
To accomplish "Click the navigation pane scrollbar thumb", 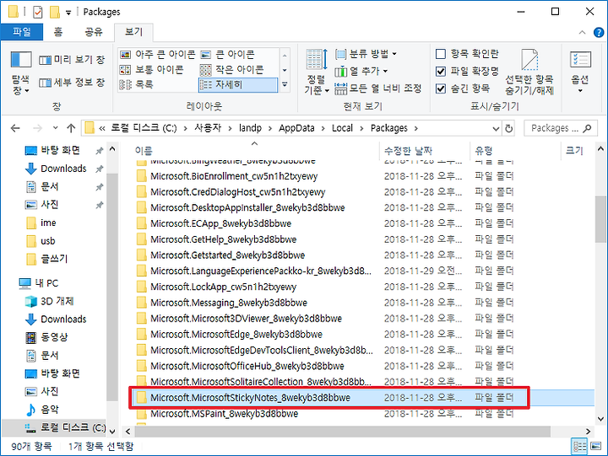I will coord(112,287).
